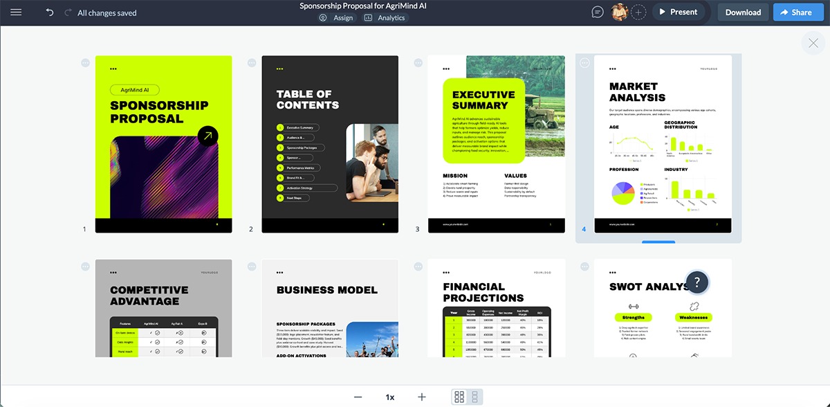
Task: Share the proposal using the Share button
Action: click(798, 12)
